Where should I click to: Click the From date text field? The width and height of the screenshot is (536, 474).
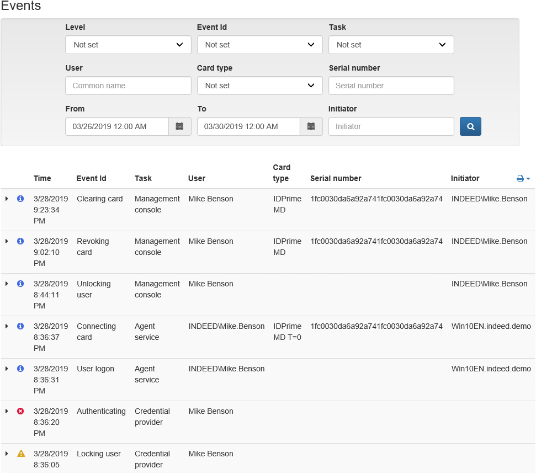click(117, 126)
